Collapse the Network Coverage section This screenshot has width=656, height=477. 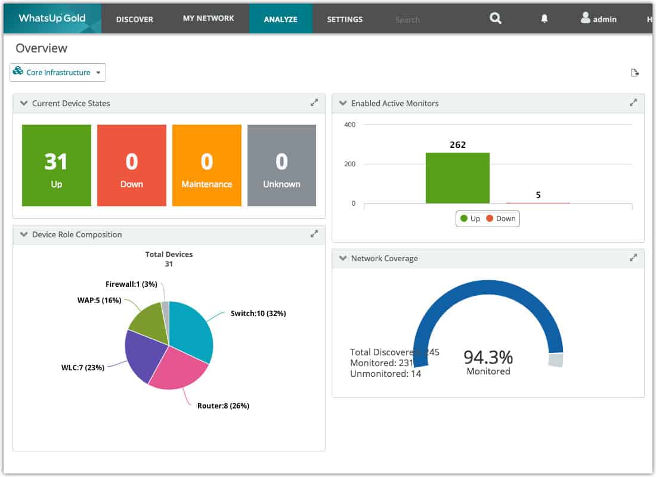343,258
